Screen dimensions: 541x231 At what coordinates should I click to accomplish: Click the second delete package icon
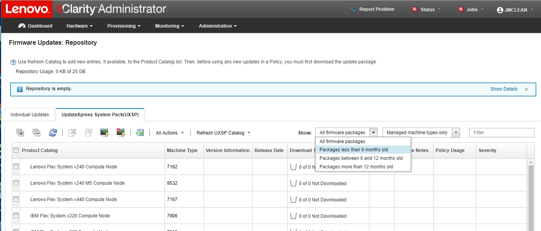[x=89, y=133]
